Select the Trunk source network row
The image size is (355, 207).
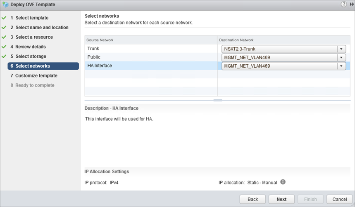pos(151,49)
